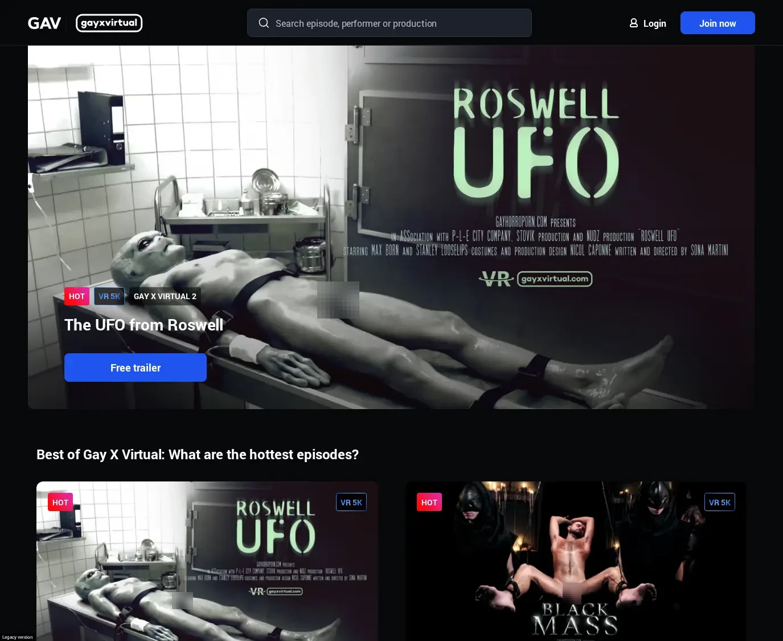Click the 'Best of Gay X Virtual' section heading
The width and height of the screenshot is (783, 641).
[198, 455]
